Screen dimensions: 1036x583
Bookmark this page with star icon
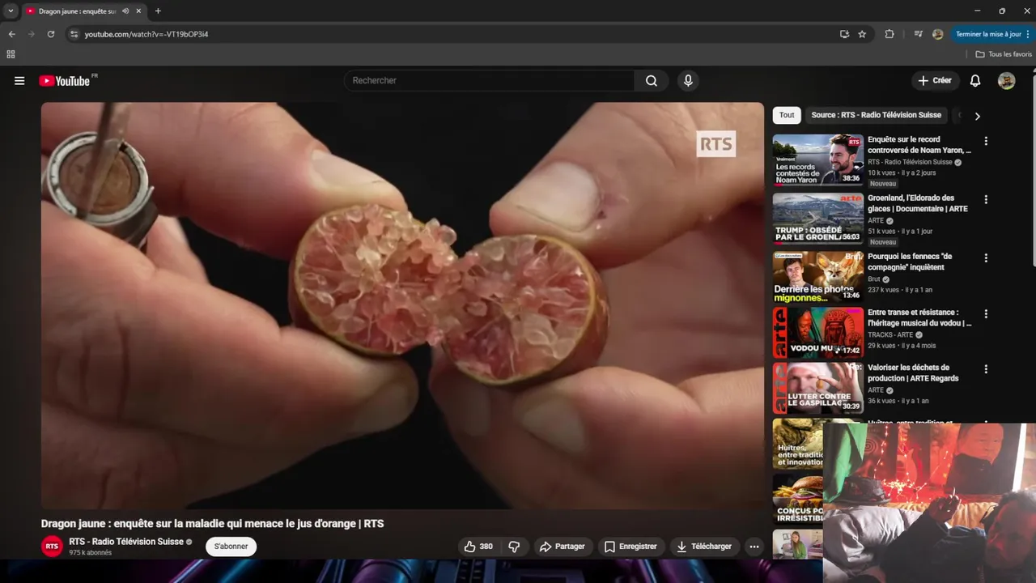coord(862,34)
